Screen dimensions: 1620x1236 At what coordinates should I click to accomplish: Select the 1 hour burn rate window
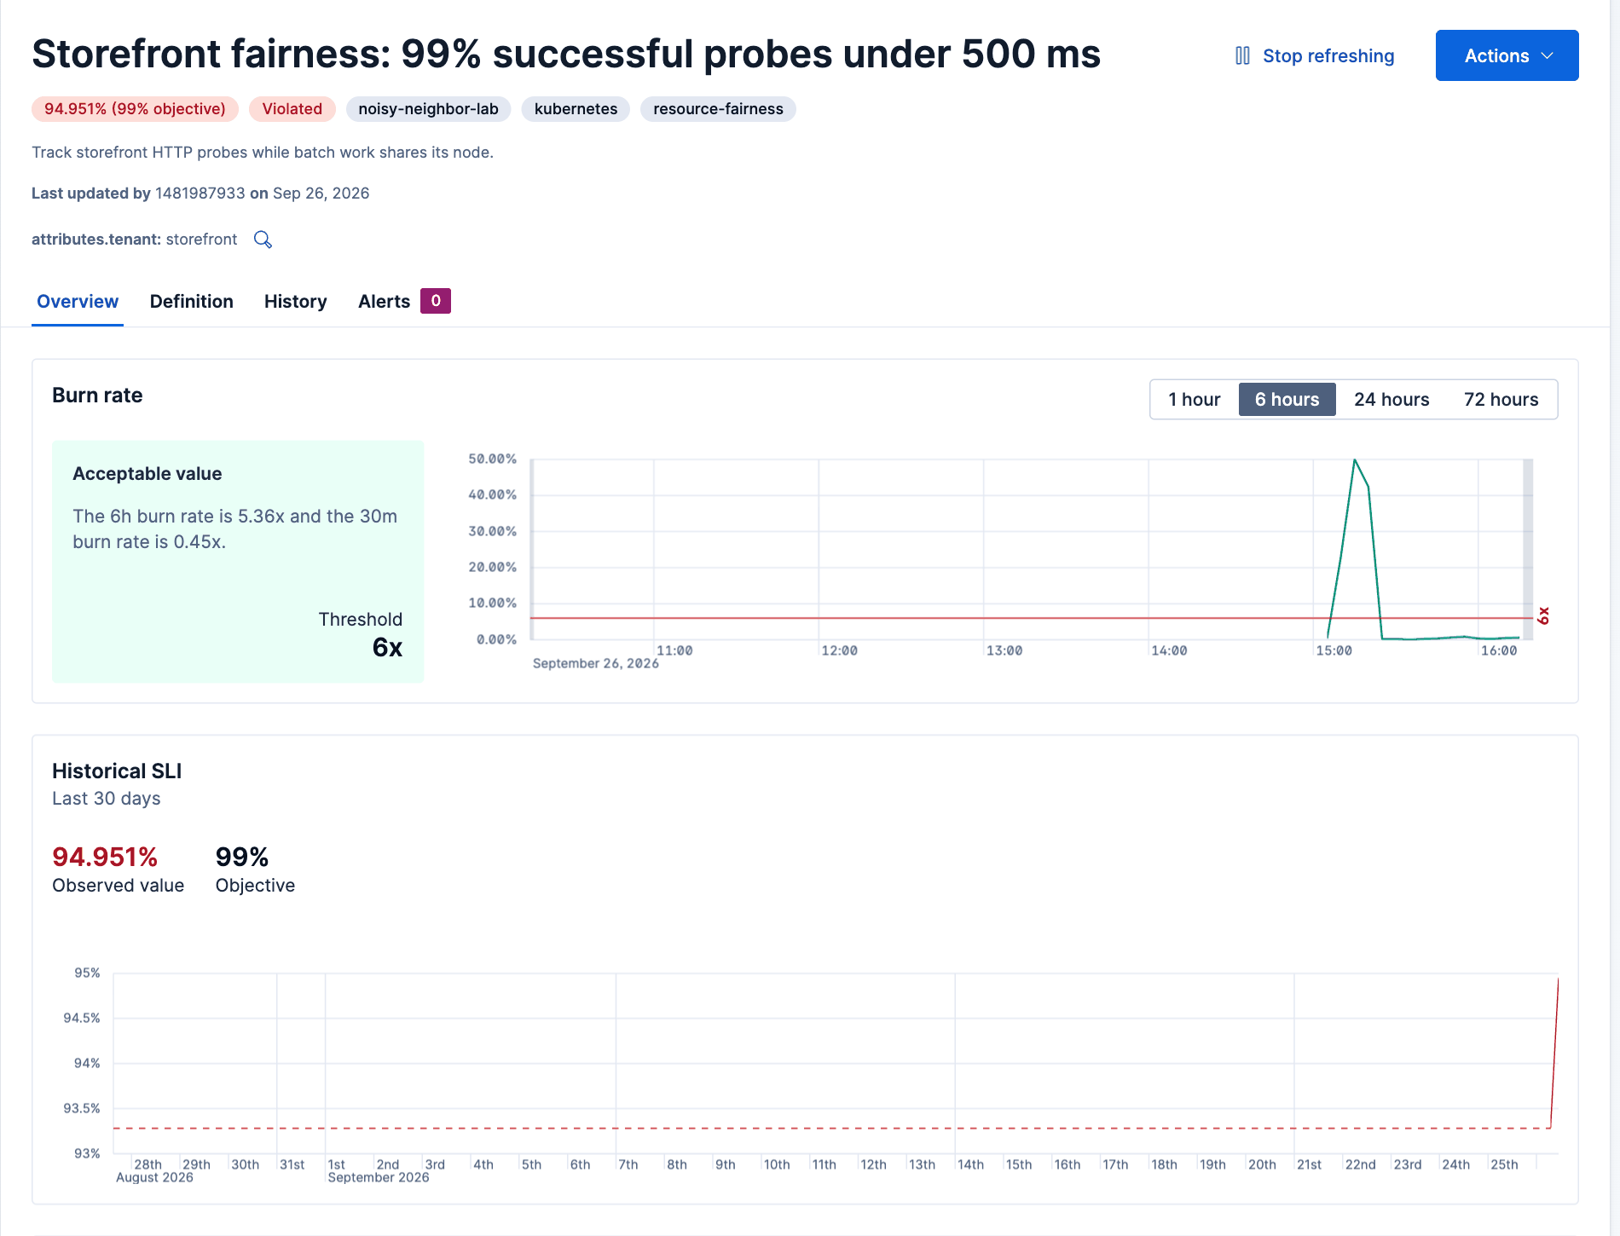[1194, 400]
